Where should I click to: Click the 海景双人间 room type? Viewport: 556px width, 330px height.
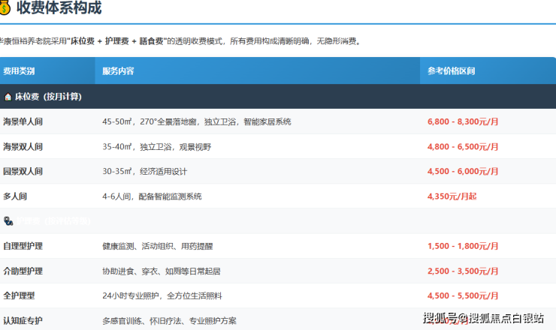click(x=23, y=146)
